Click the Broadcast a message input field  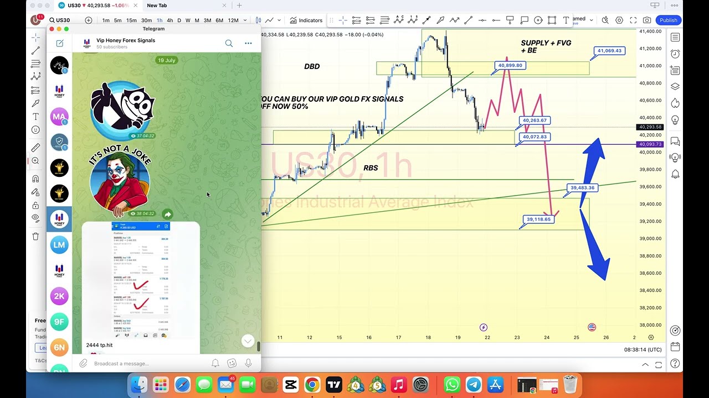click(x=148, y=364)
